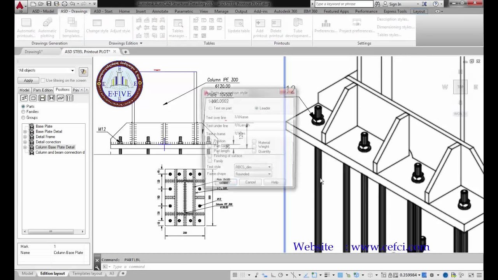Toggle the grid display icon in status bar
This screenshot has height=280, width=498.
pos(235,275)
